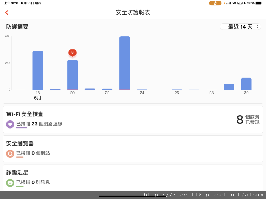Click the 安全防護報表 page title
This screenshot has height=199, width=266.
(133, 12)
